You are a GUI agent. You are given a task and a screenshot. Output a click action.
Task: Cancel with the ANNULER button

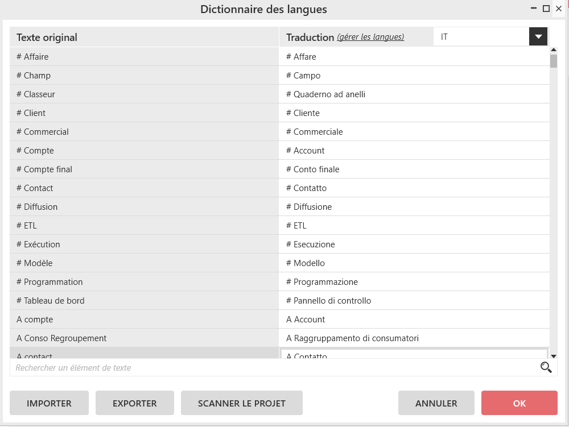436,403
